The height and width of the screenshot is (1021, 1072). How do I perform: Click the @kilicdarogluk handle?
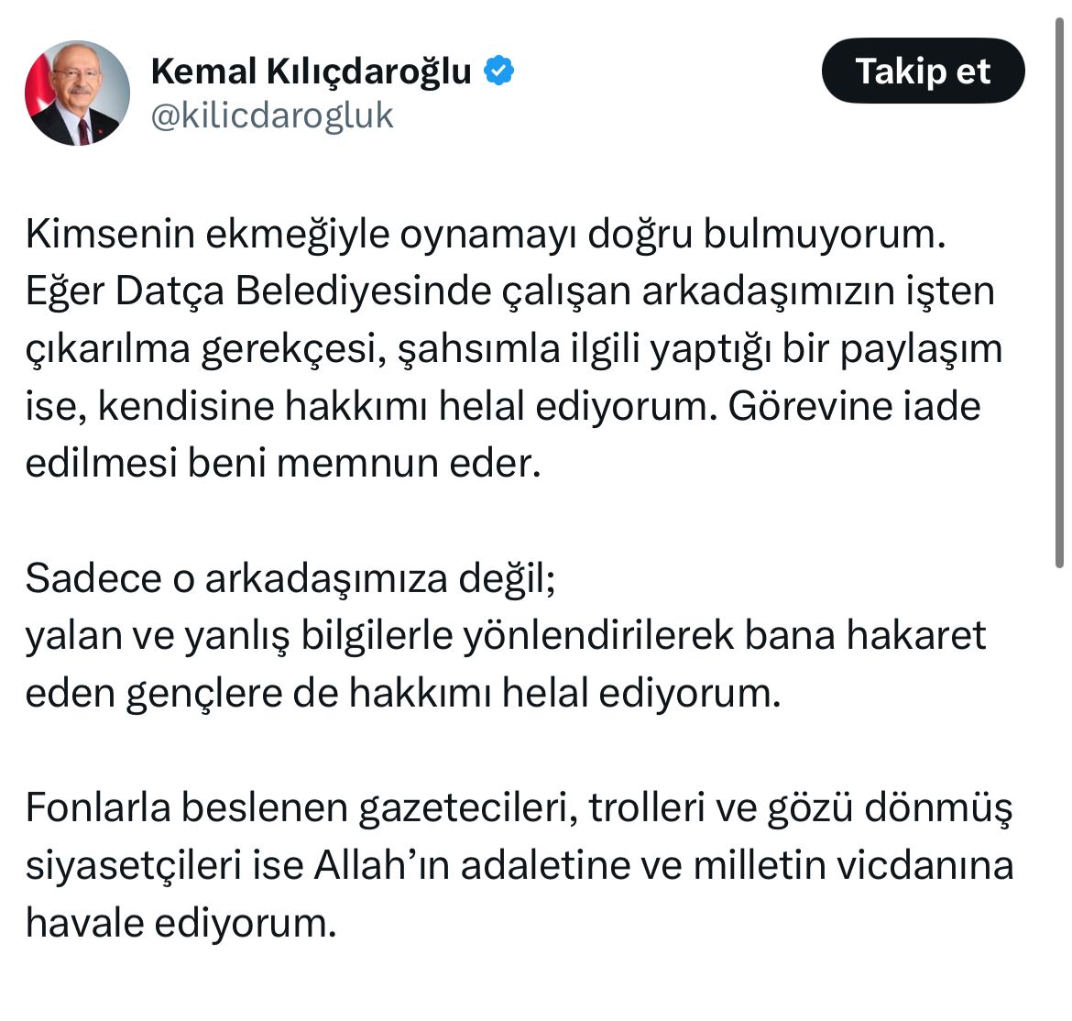tap(272, 115)
